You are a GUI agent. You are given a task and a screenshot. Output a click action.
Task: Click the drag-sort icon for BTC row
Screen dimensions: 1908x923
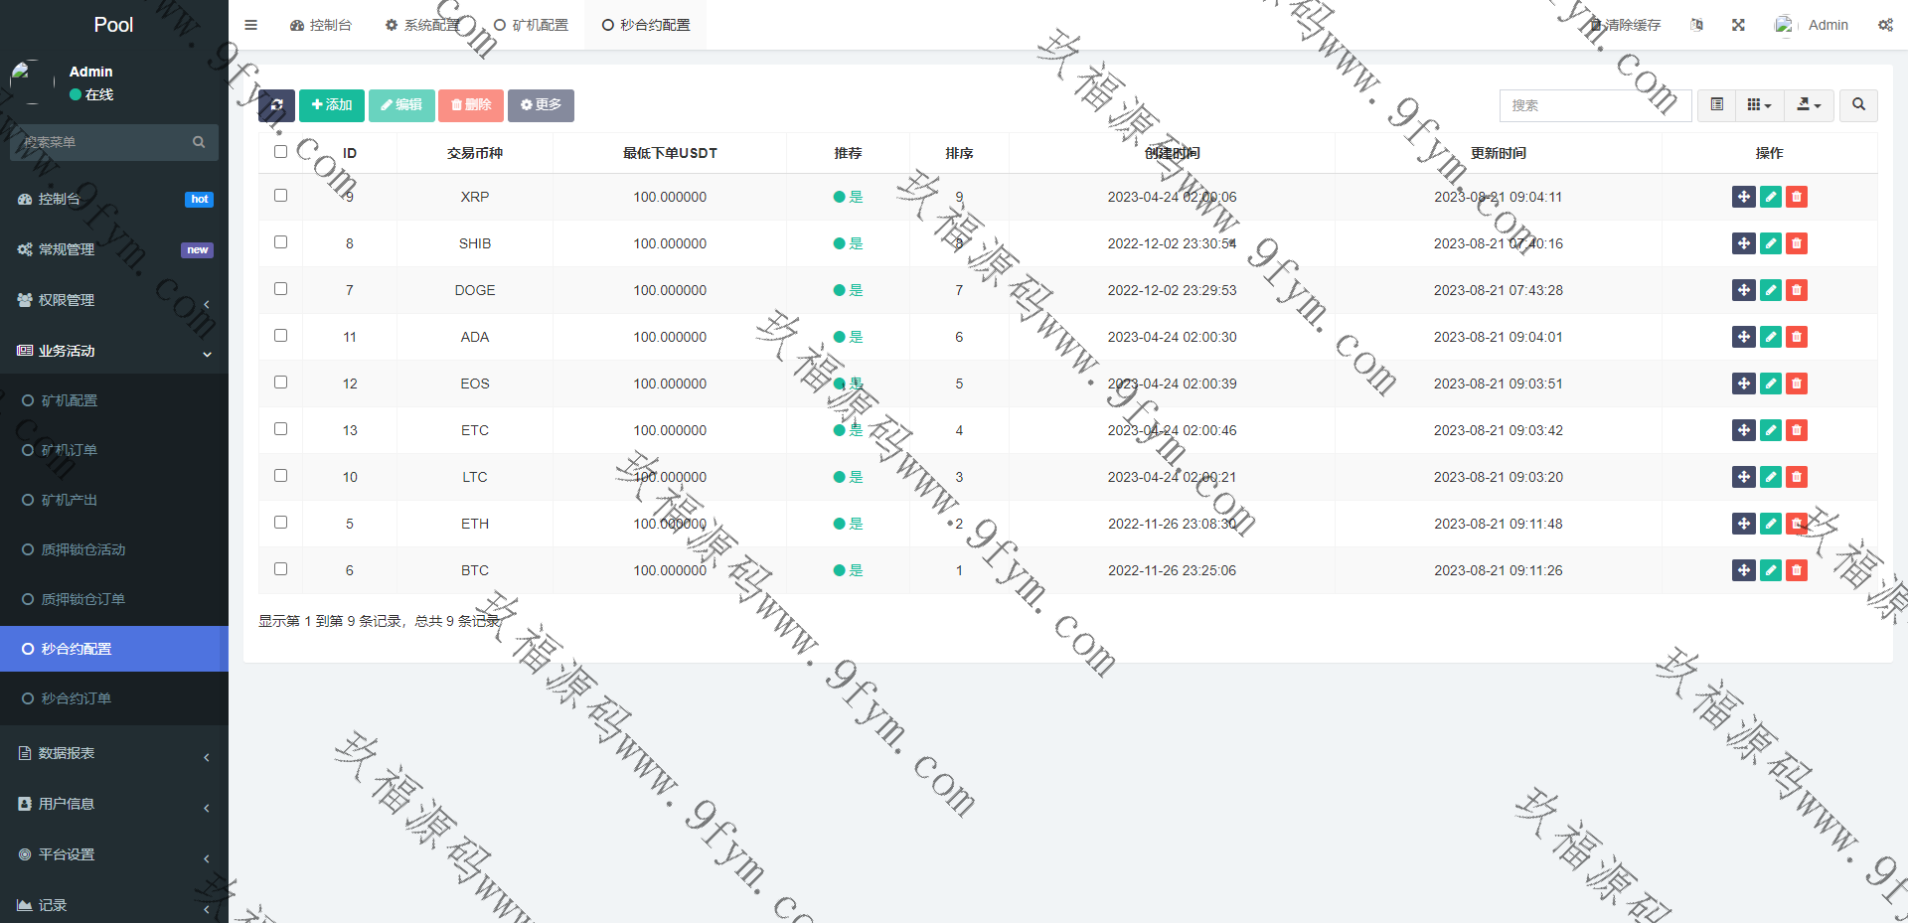point(1743,570)
